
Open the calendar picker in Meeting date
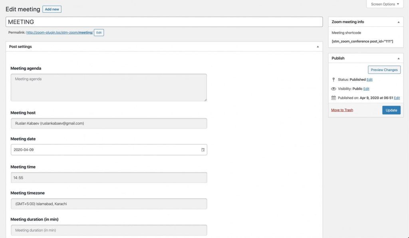203,150
